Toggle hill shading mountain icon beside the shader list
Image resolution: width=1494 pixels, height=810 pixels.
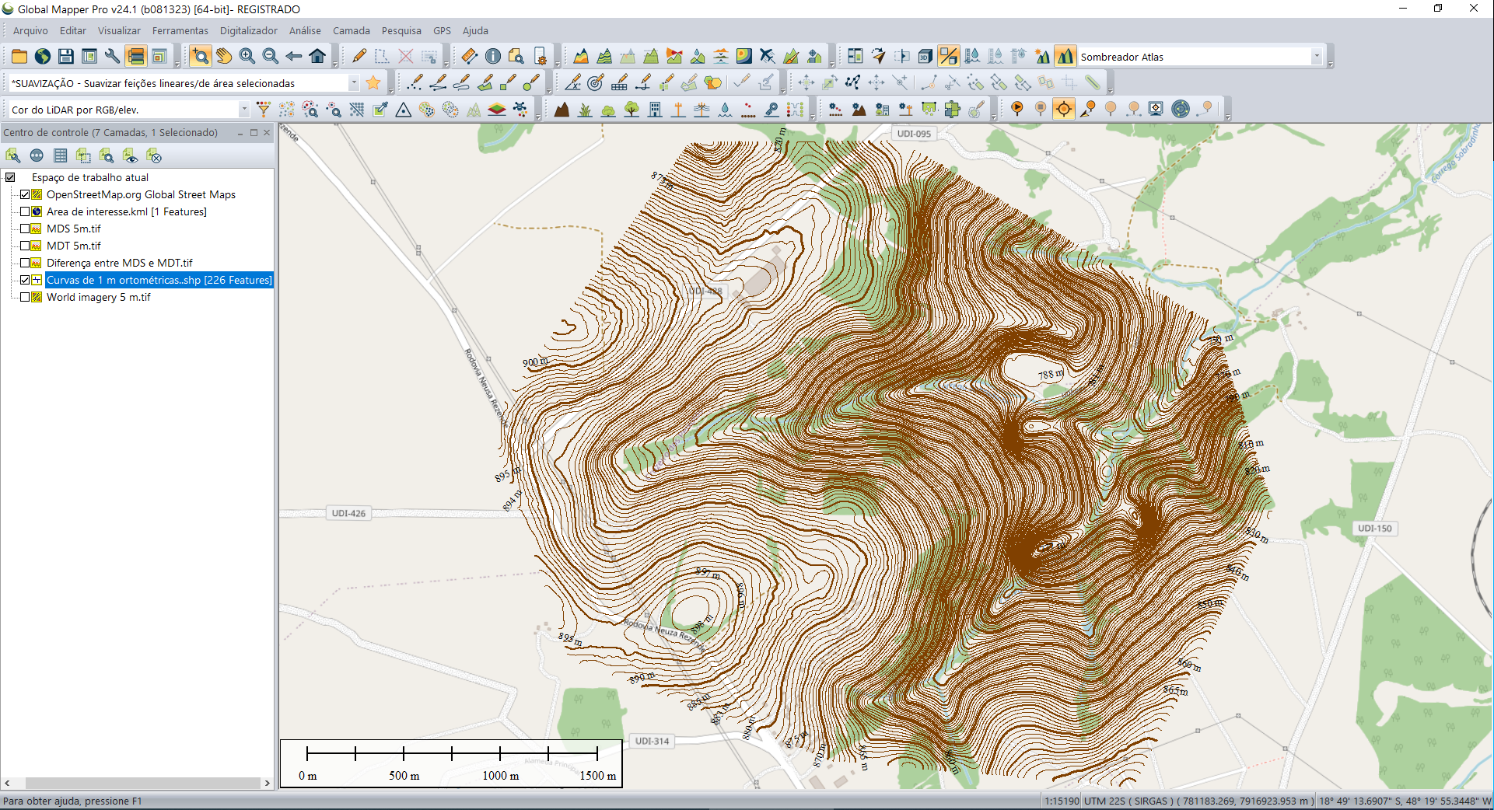pyautogui.click(x=1065, y=56)
